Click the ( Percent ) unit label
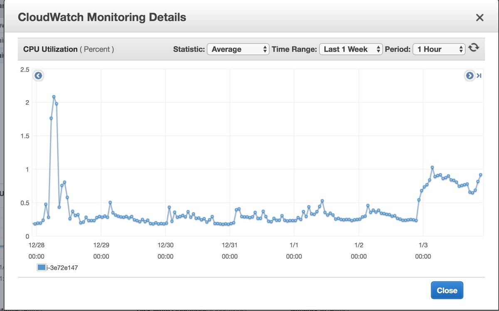This screenshot has height=311, width=499. [97, 49]
